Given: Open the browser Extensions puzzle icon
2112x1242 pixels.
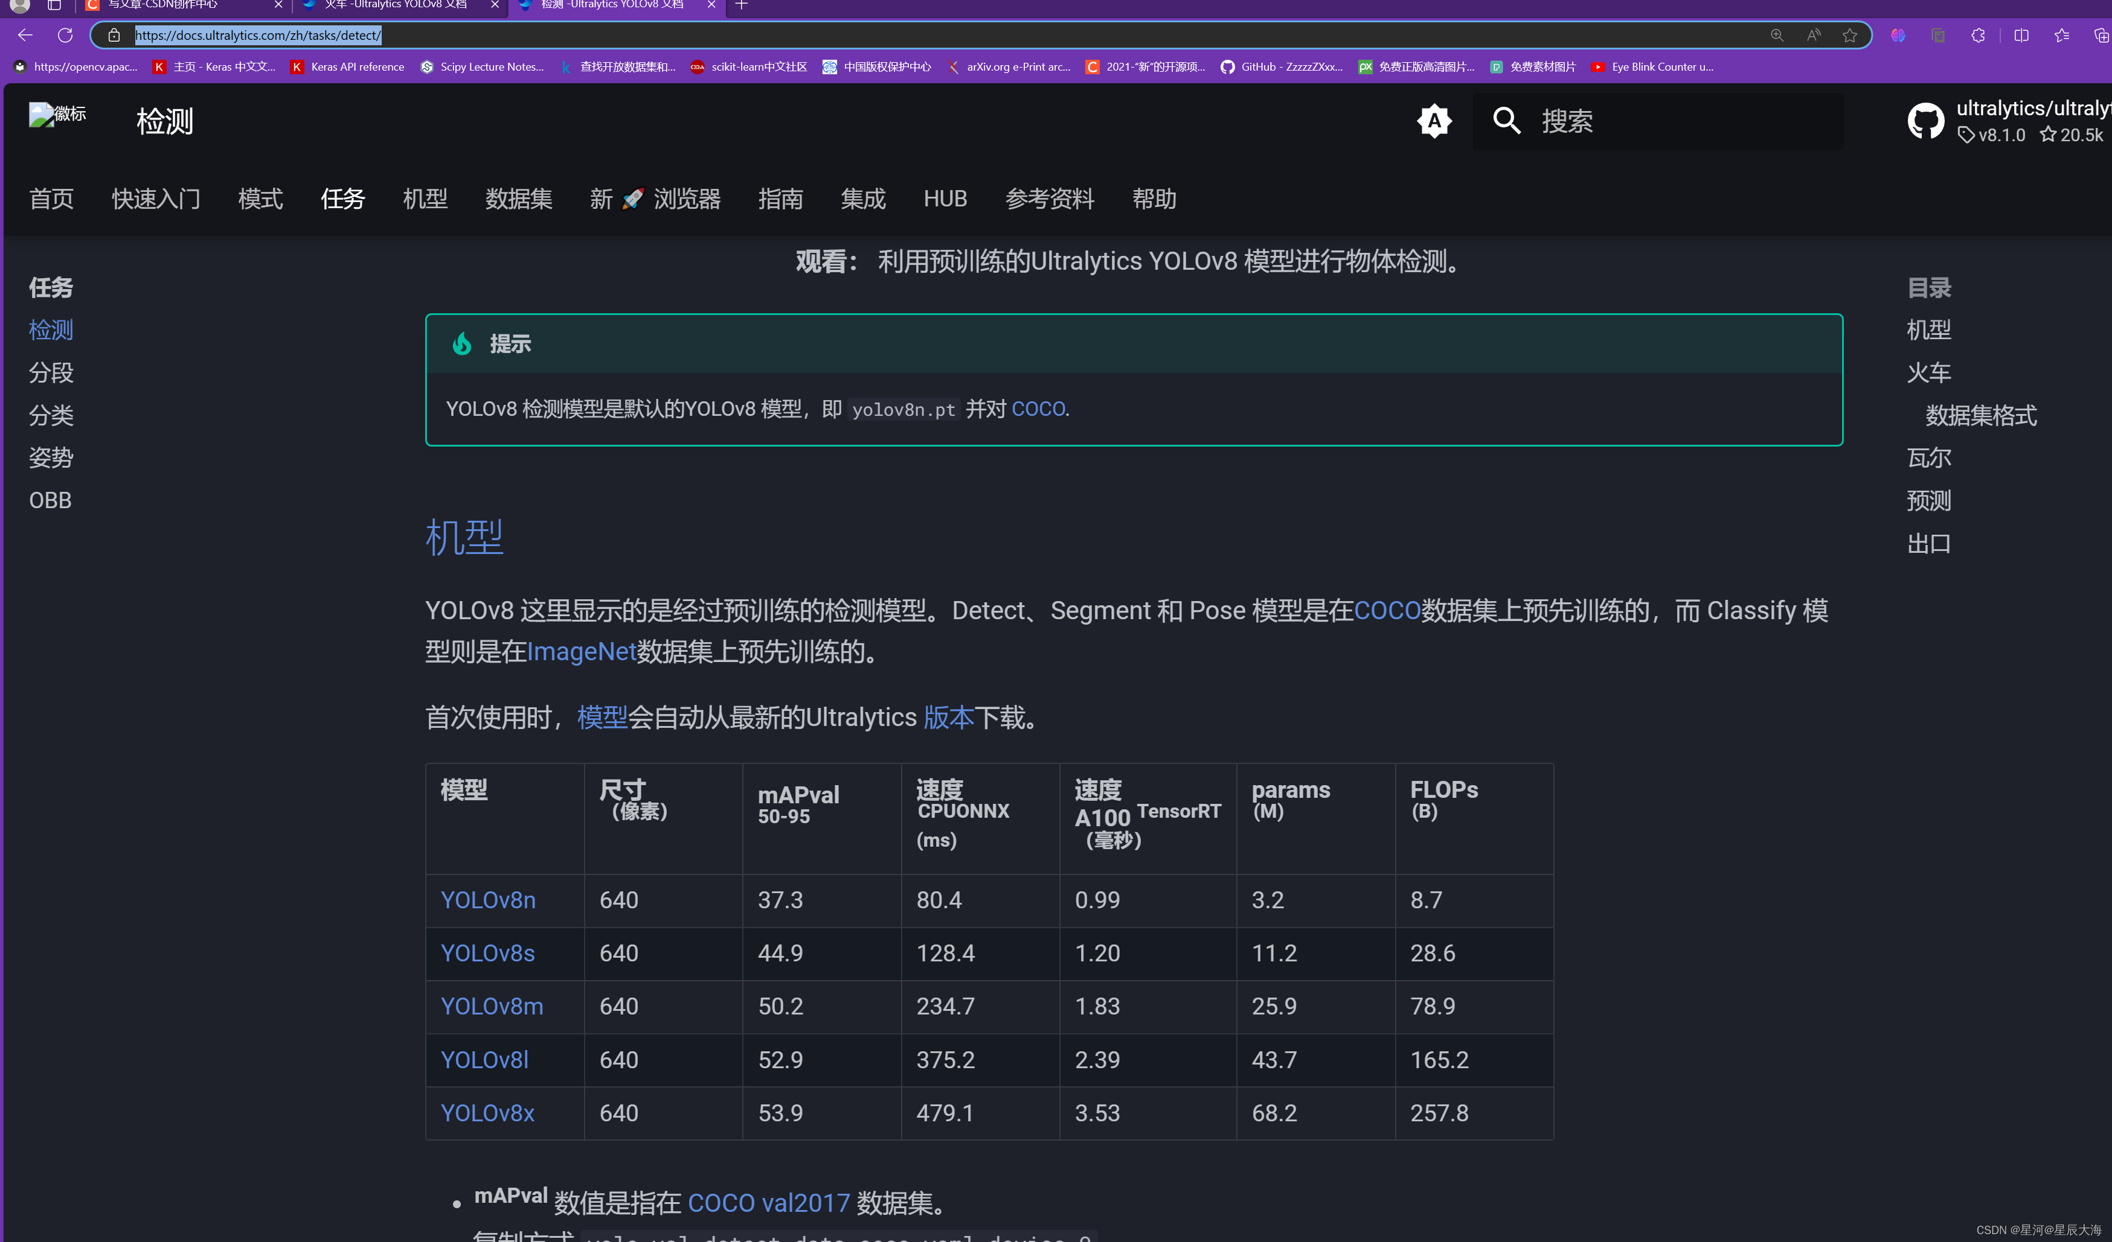Looking at the screenshot, I should pos(1978,35).
